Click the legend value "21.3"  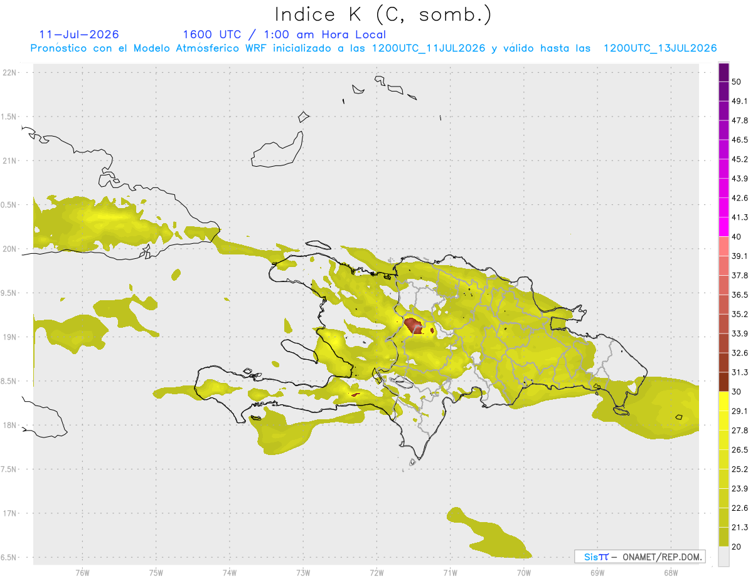coord(740,528)
